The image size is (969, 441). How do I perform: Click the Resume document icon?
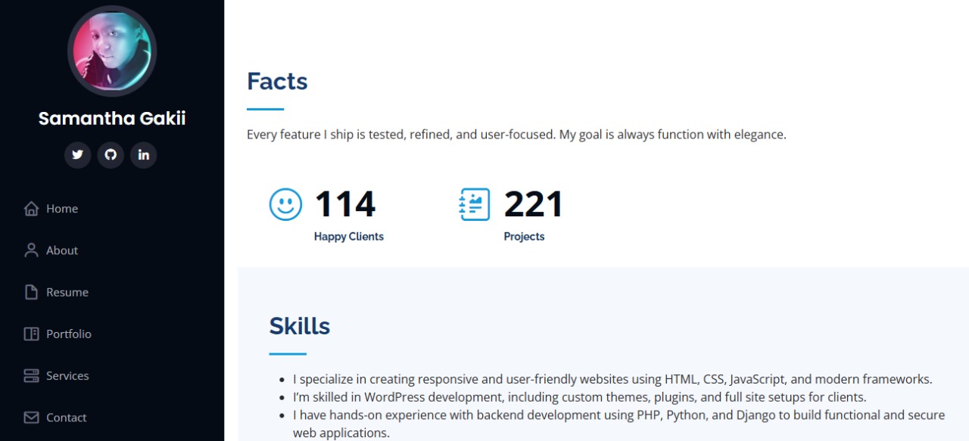coord(31,292)
